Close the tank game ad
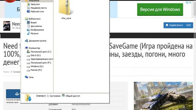196x110 pixels. (191, 83)
